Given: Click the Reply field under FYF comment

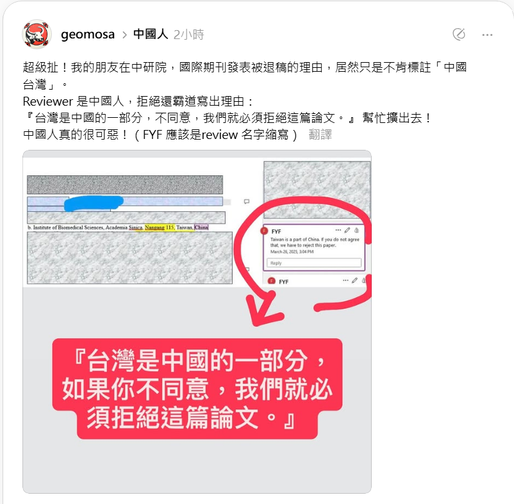Looking at the screenshot, I should (x=314, y=263).
